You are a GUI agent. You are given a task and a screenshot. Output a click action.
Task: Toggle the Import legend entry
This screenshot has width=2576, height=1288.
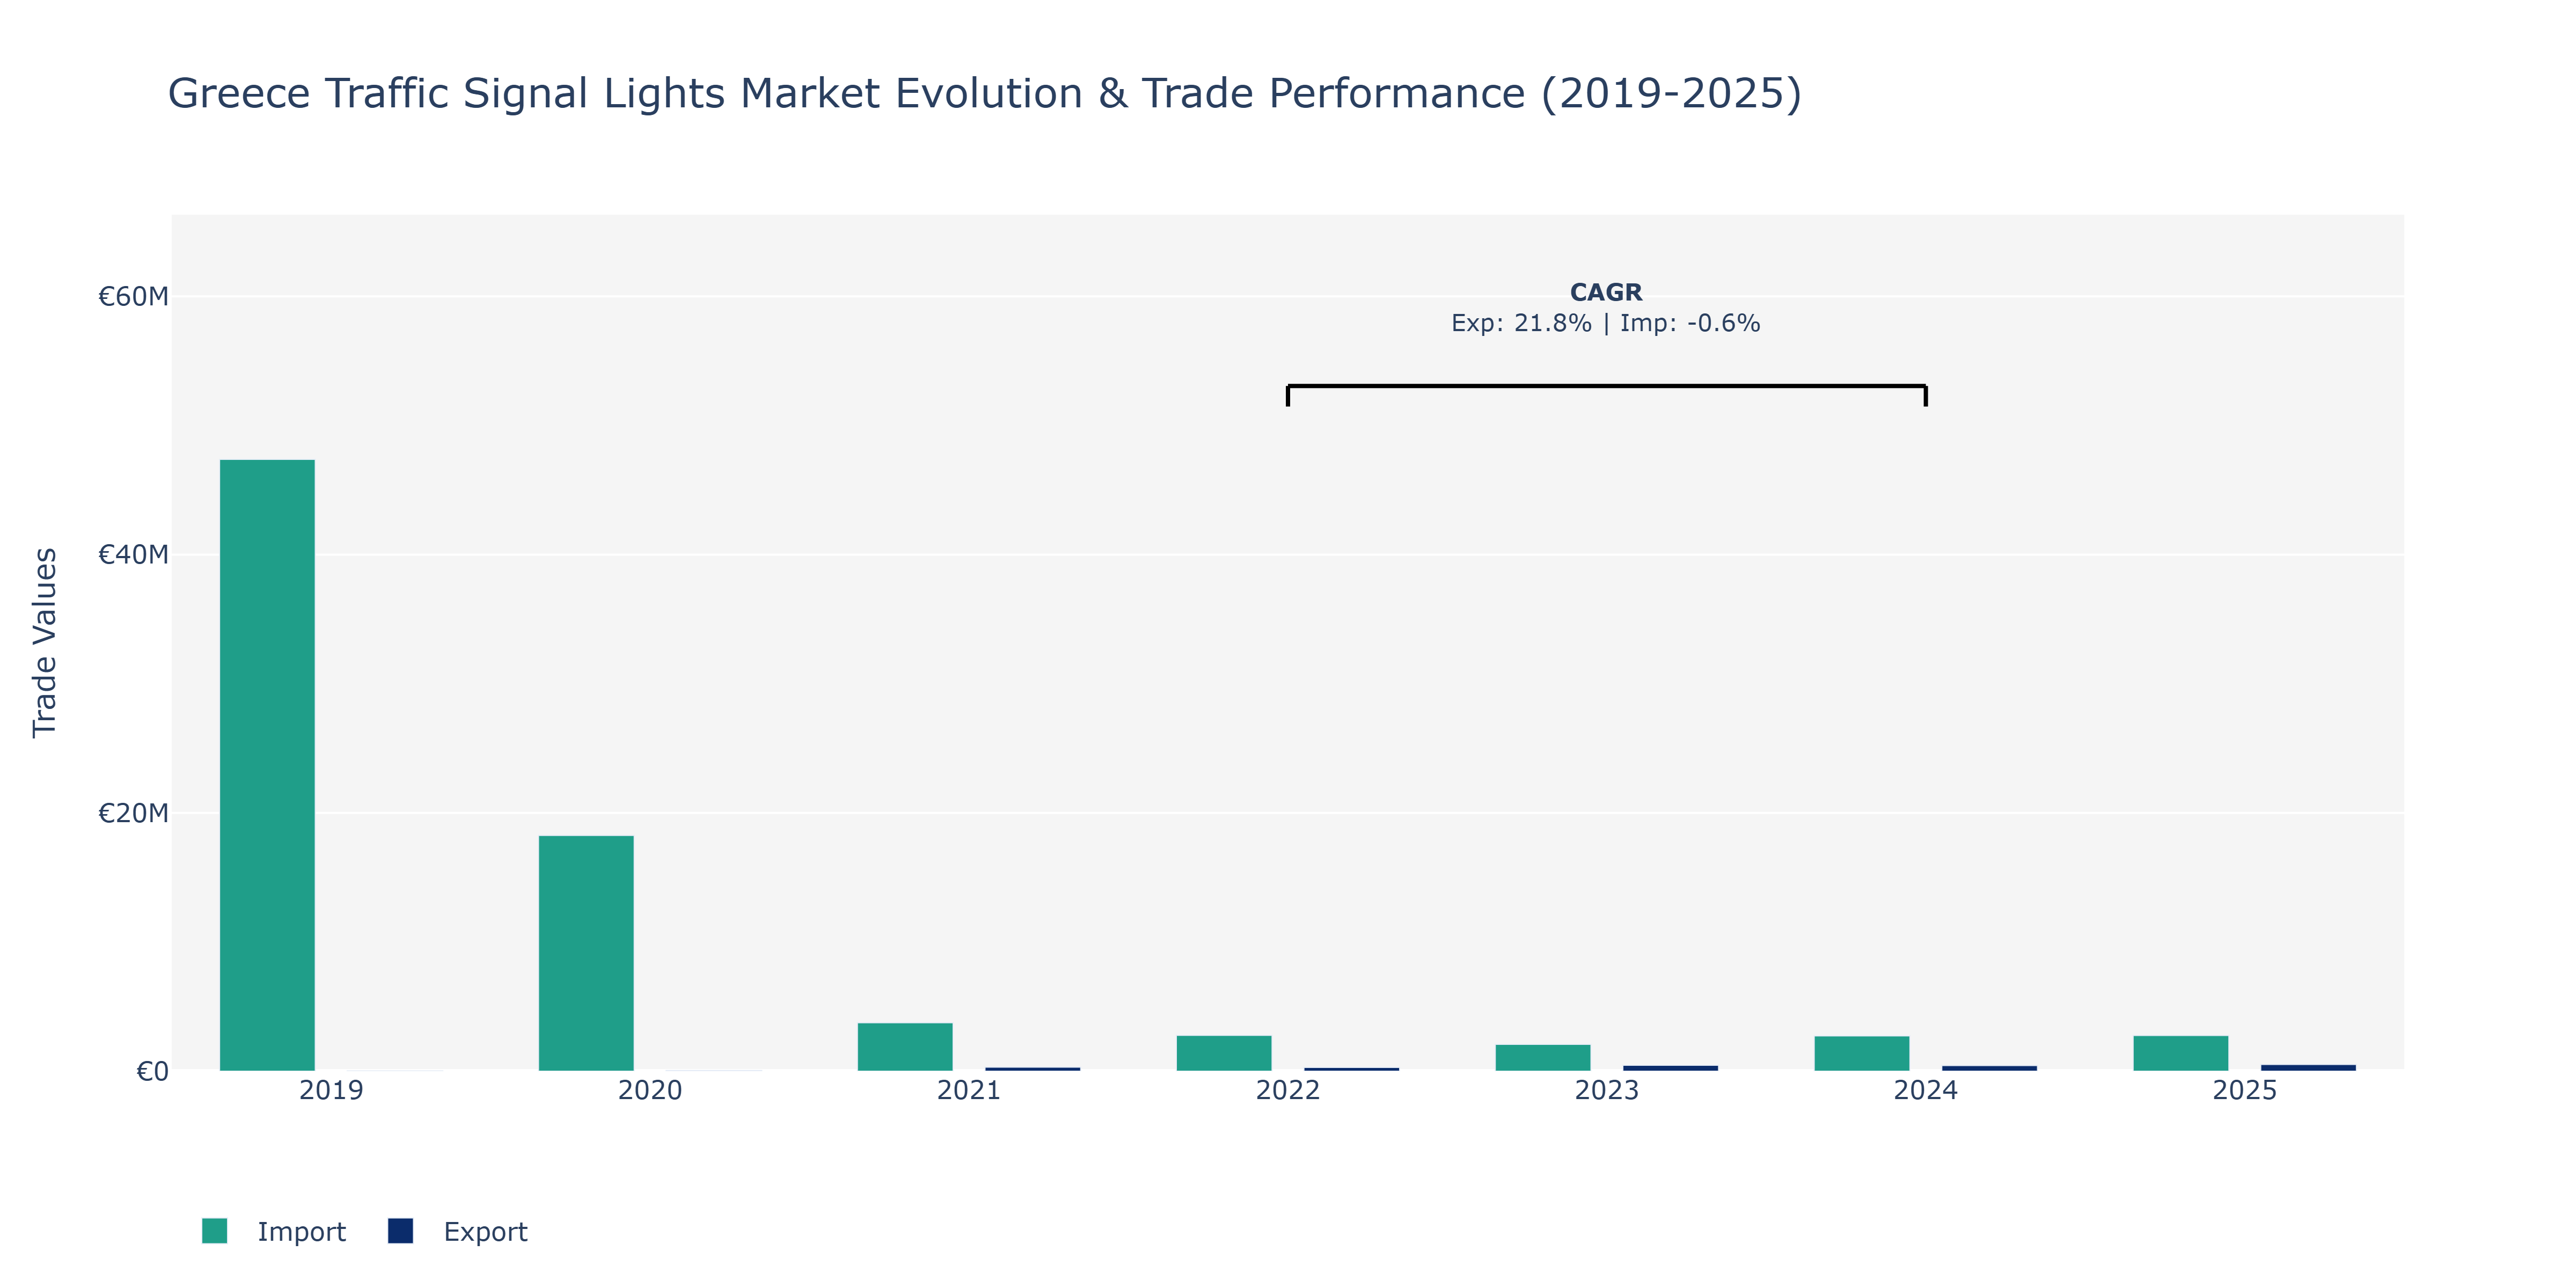273,1231
